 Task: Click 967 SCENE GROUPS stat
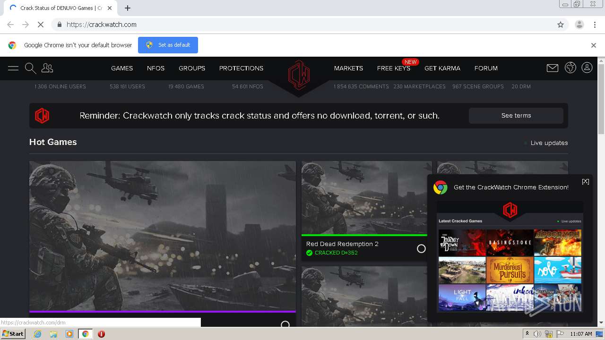pyautogui.click(x=478, y=86)
